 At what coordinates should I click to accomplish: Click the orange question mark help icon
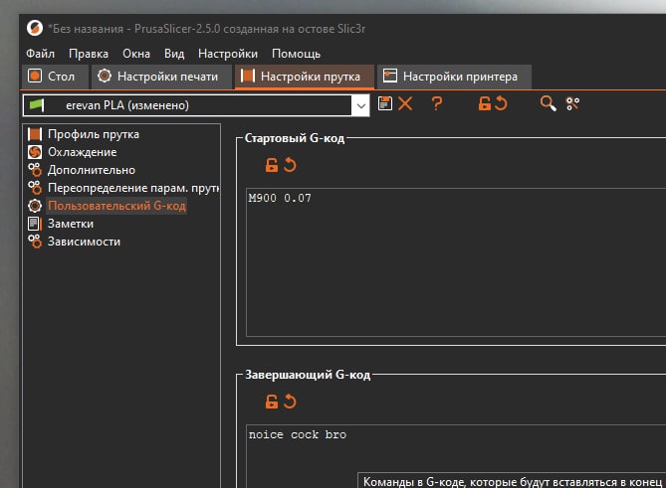pos(437,103)
